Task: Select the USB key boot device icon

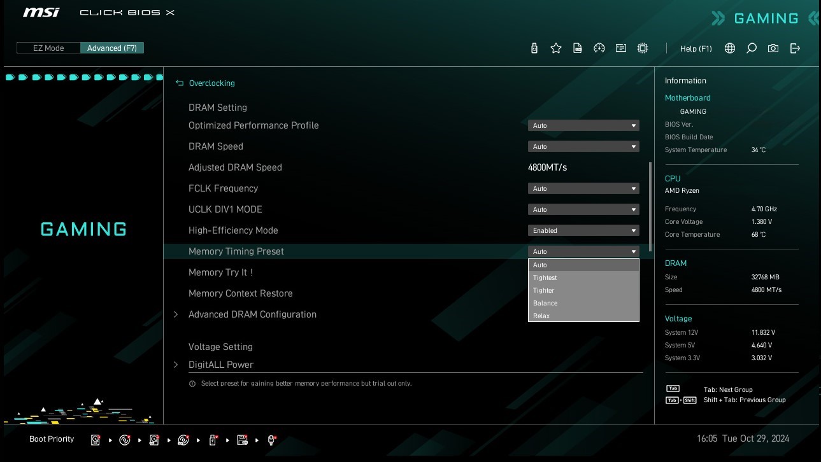Action: 213,440
